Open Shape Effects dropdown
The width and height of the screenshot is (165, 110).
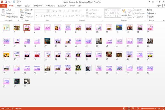coord(139,17)
